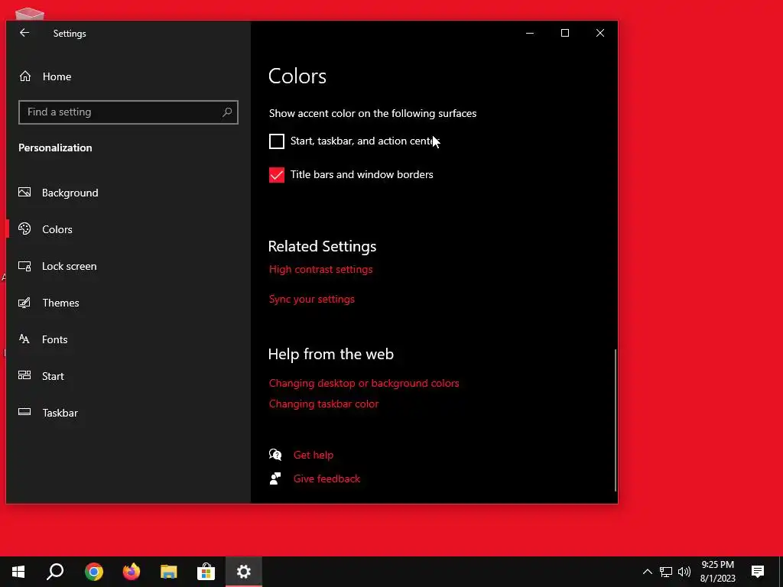The height and width of the screenshot is (587, 783).
Task: Open Changing taskbar color help link
Action: coord(323,404)
